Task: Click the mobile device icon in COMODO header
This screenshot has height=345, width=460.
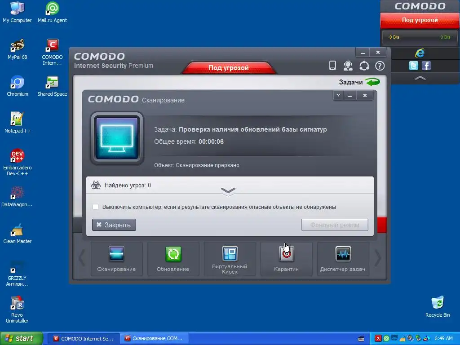Action: coord(332,66)
